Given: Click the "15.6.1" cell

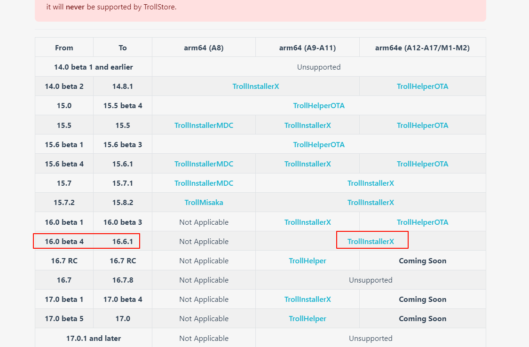Looking at the screenshot, I should click(x=123, y=164).
